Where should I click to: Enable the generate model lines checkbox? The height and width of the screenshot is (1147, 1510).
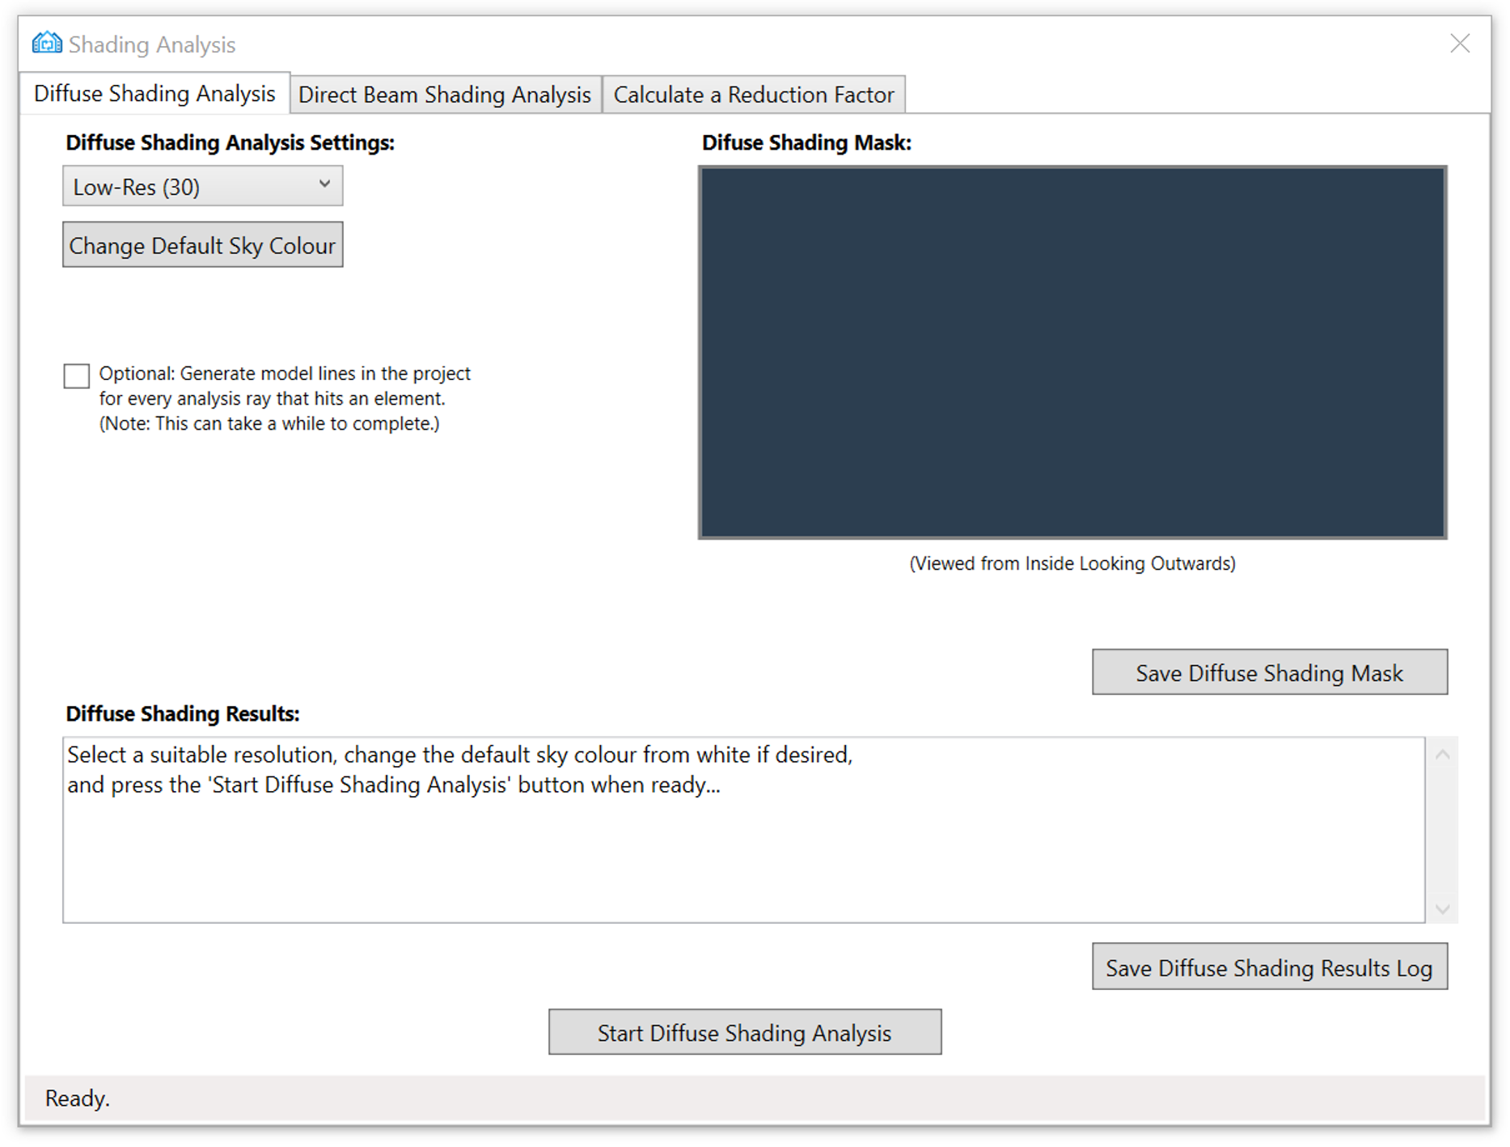tap(77, 375)
